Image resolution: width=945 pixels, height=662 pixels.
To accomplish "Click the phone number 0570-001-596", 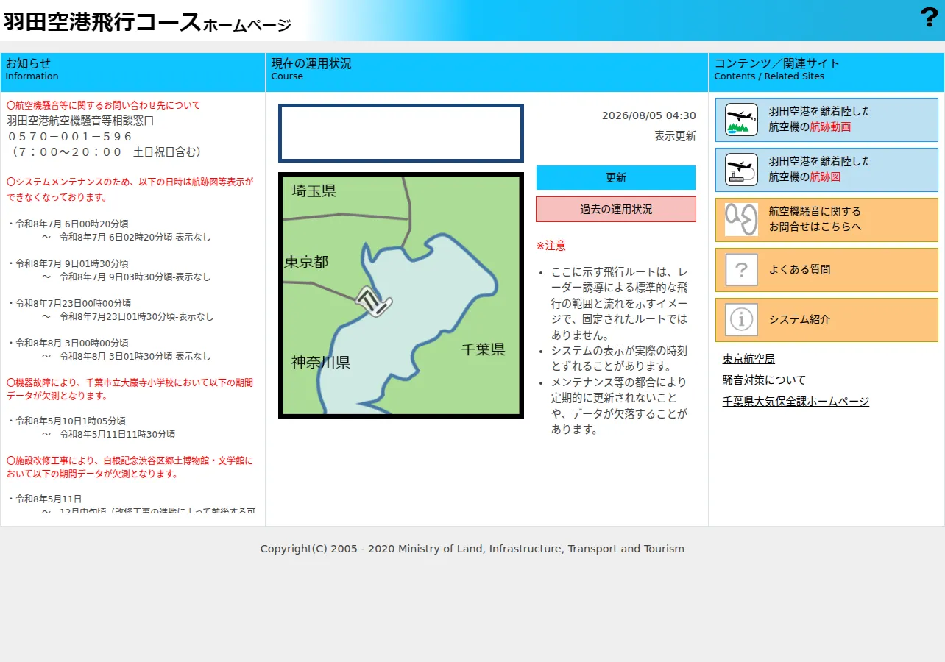I will 70,136.
